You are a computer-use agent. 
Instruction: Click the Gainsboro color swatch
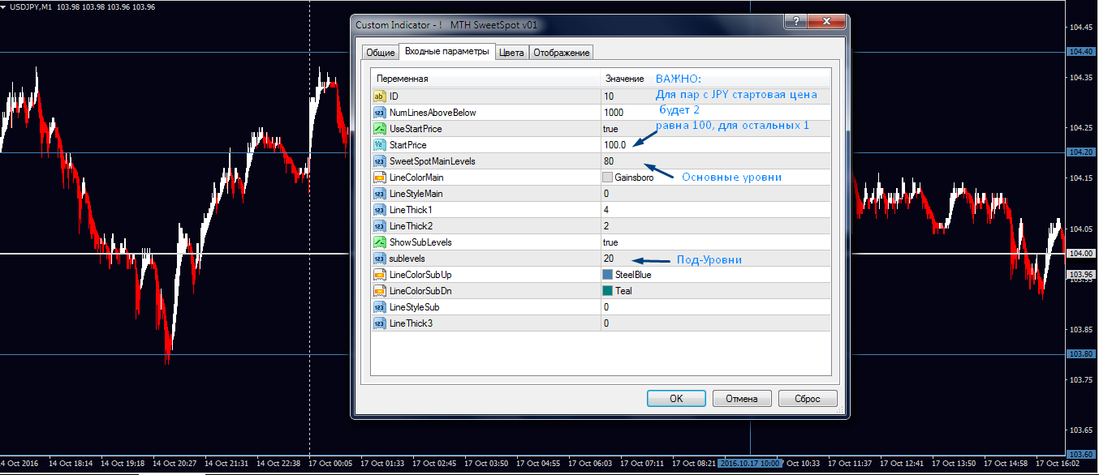tap(608, 178)
